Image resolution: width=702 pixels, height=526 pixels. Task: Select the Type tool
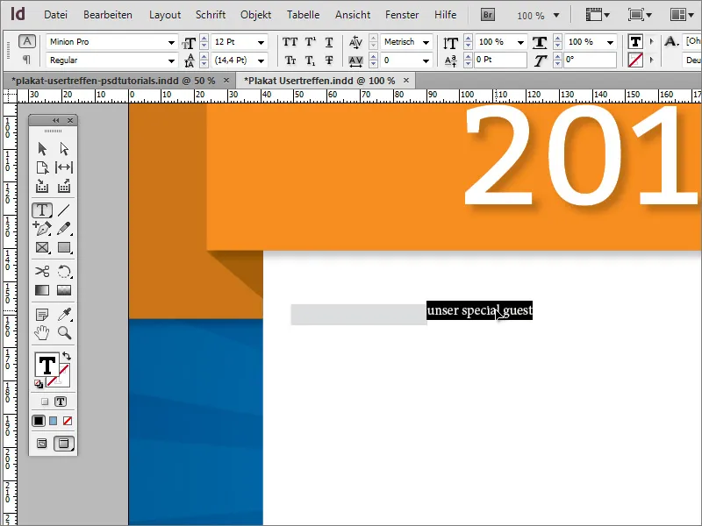click(x=41, y=210)
